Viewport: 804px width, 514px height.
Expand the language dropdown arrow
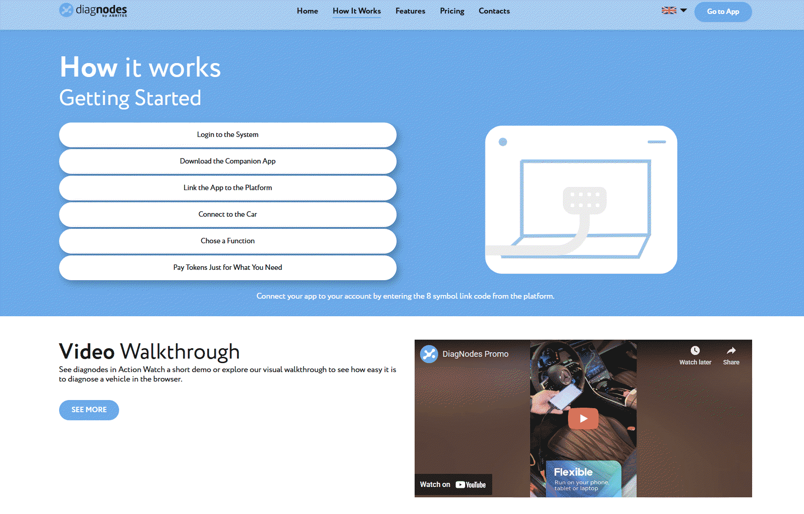(x=684, y=10)
